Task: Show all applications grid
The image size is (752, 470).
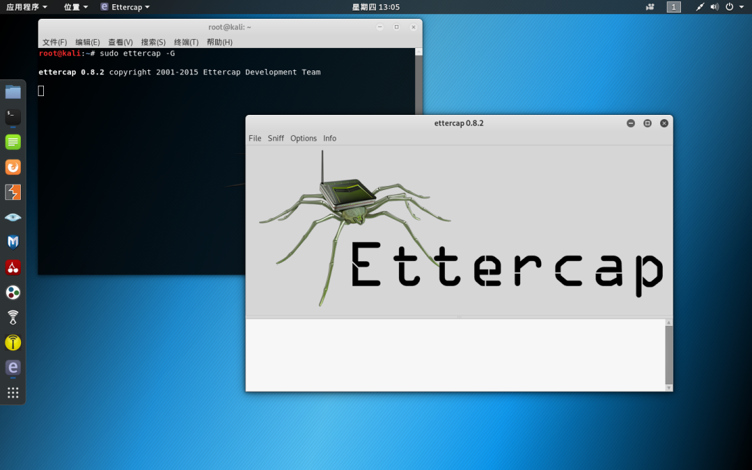Action: [13, 393]
